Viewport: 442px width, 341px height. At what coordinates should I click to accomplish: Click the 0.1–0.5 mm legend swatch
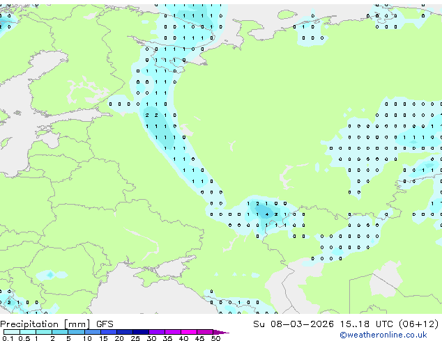pyautogui.click(x=12, y=332)
